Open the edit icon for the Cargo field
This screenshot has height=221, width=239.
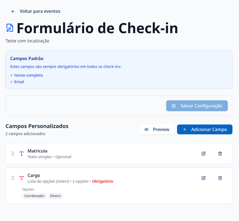[x=203, y=178]
